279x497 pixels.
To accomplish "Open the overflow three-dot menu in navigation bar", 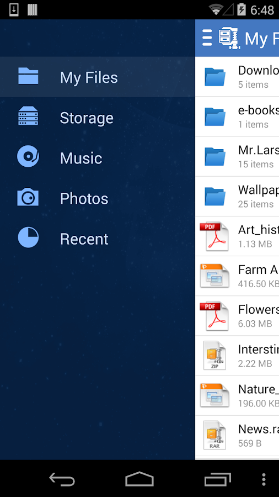I will (264, 479).
